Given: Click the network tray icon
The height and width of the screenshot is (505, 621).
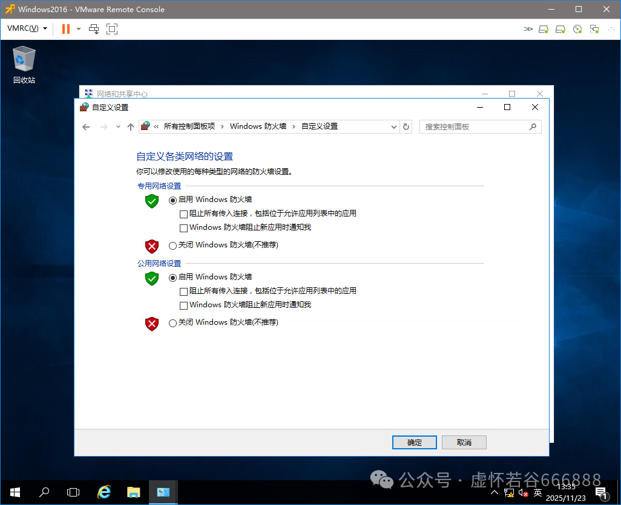Looking at the screenshot, I should [x=509, y=493].
